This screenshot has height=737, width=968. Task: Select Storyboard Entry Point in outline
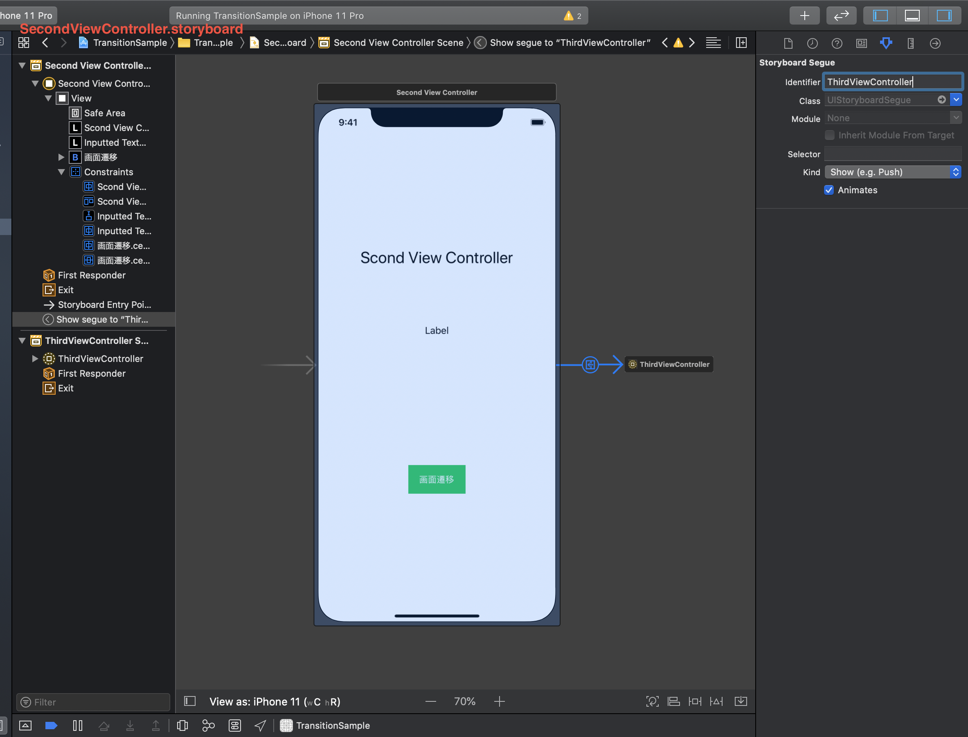click(104, 305)
